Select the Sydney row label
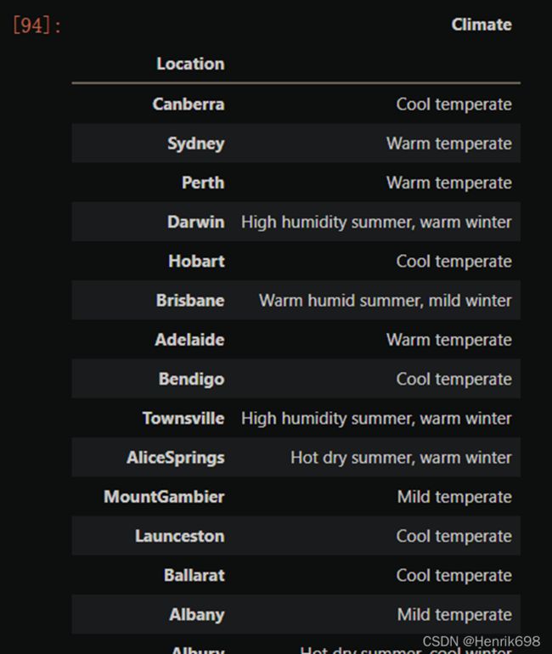 coord(196,144)
